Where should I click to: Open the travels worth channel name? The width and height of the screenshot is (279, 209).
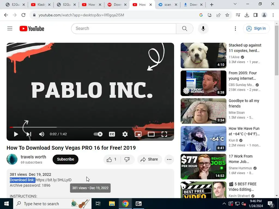(x=33, y=157)
